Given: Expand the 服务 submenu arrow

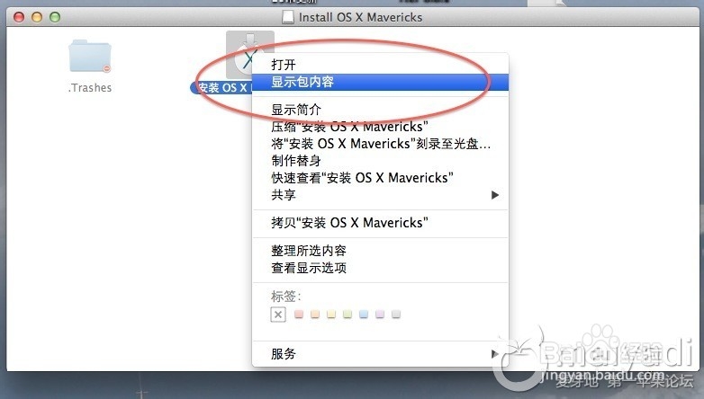Looking at the screenshot, I should pyautogui.click(x=494, y=354).
